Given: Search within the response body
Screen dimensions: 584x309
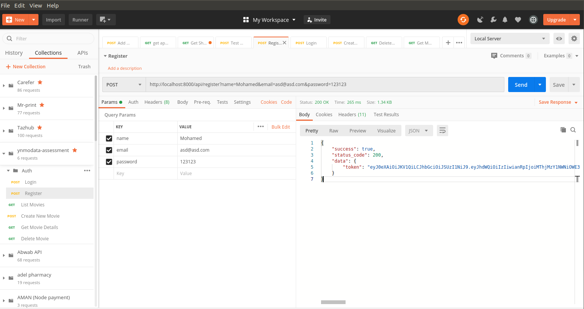Looking at the screenshot, I should click(x=573, y=130).
